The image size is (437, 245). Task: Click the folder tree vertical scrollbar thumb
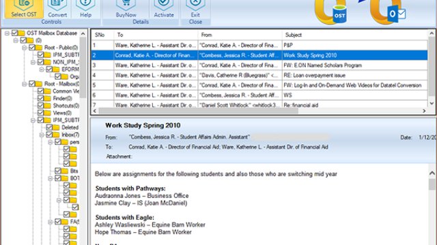click(x=83, y=67)
